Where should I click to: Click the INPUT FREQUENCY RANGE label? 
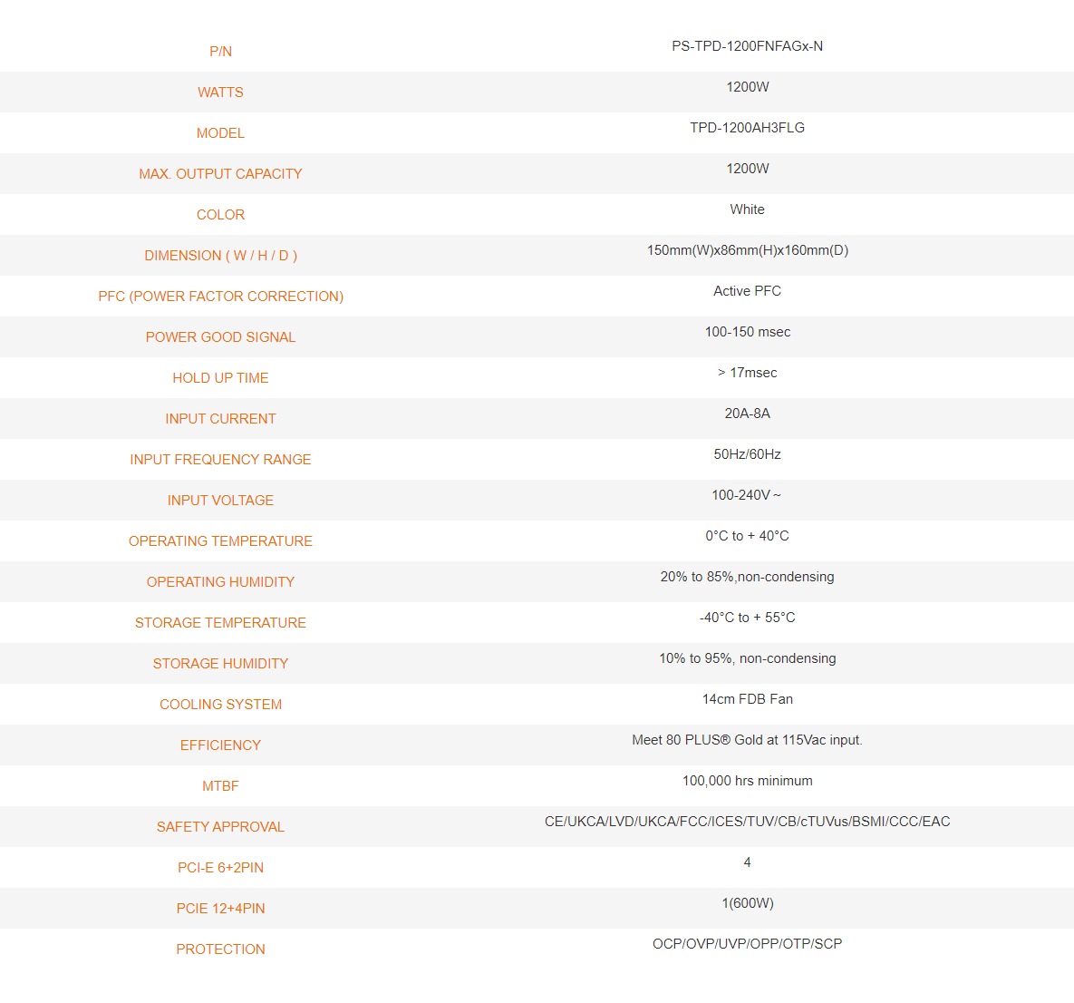(x=220, y=460)
